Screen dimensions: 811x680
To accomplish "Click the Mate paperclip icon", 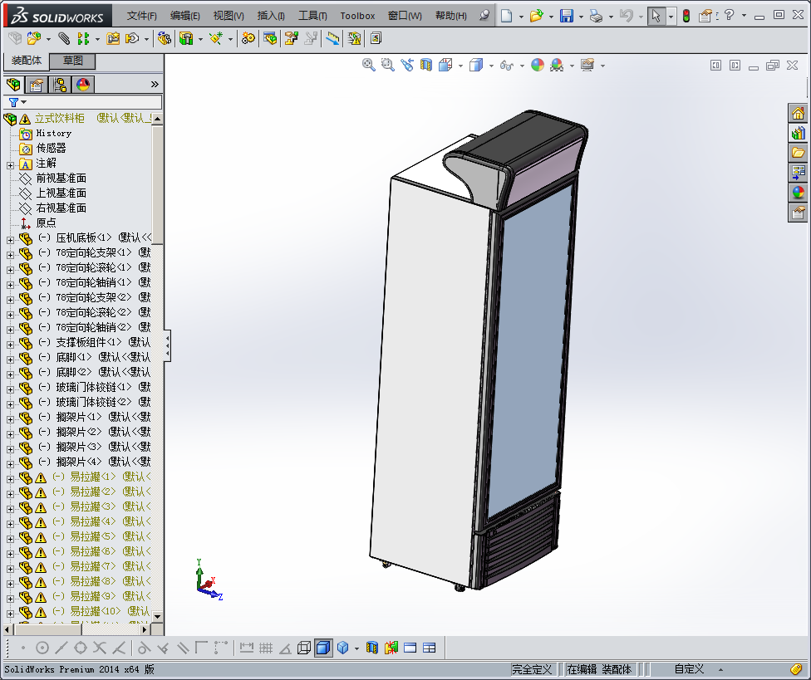I will pos(64,38).
